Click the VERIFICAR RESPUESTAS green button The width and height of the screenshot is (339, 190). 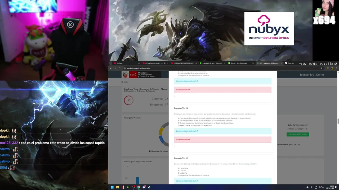point(297,134)
